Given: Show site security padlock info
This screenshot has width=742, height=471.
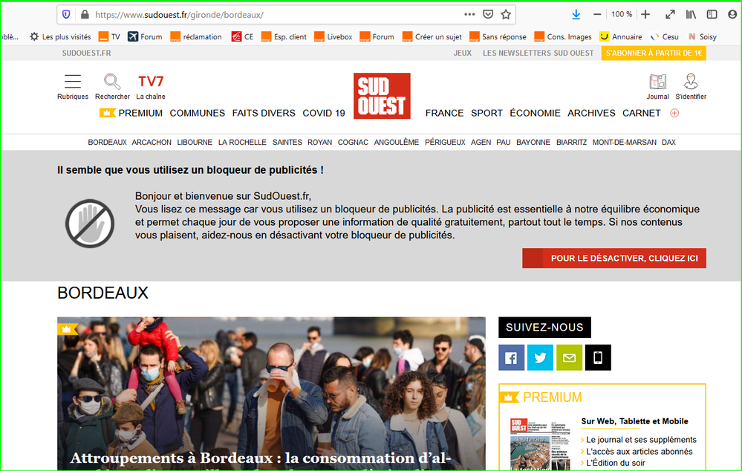Looking at the screenshot, I should 85,14.
